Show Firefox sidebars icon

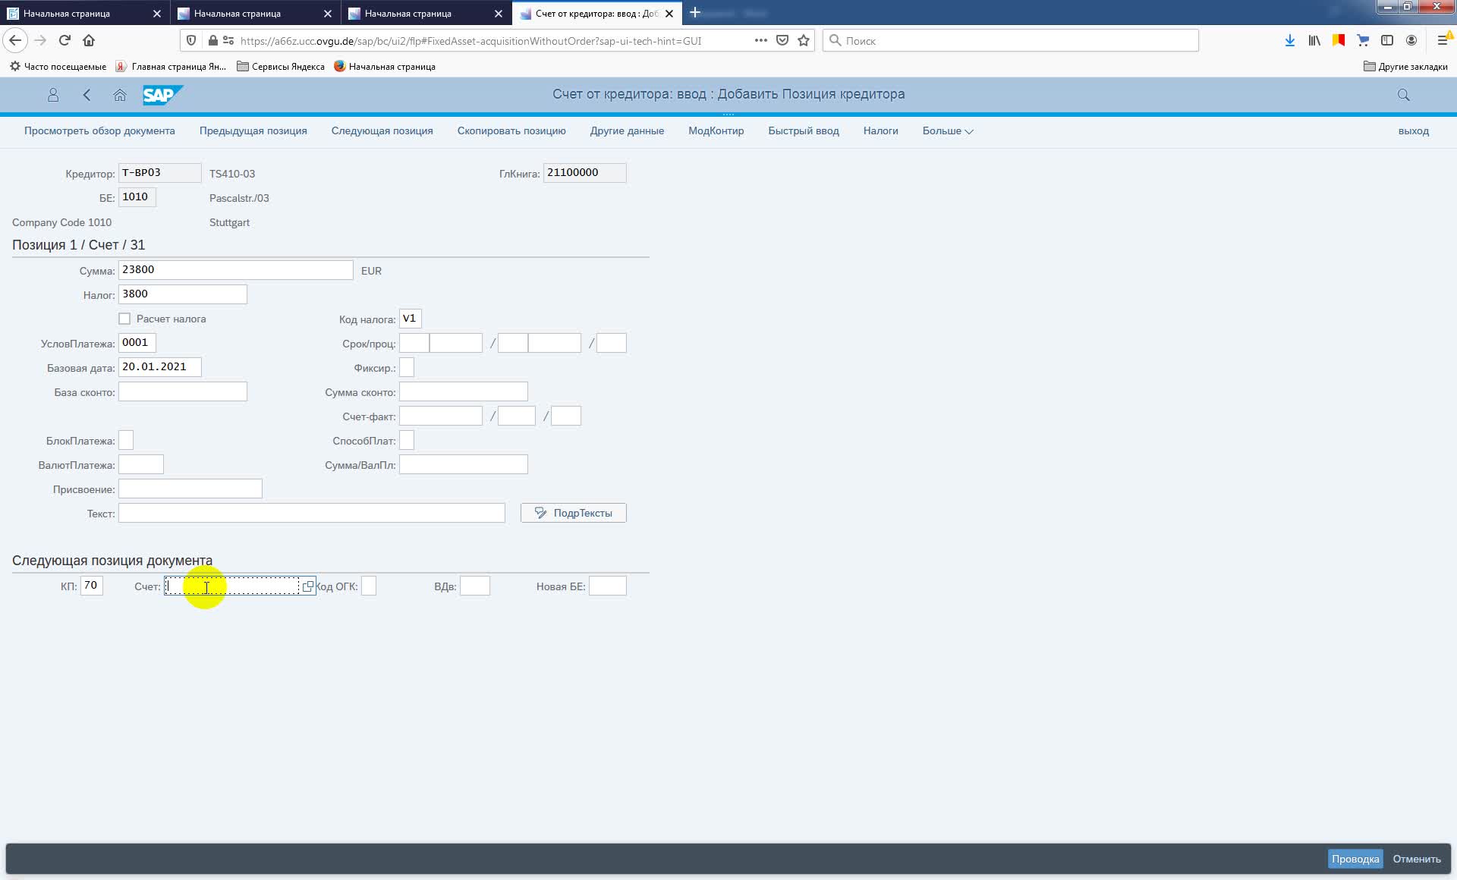(1387, 40)
